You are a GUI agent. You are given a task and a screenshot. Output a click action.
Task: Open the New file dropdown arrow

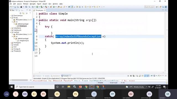coord(13,7)
